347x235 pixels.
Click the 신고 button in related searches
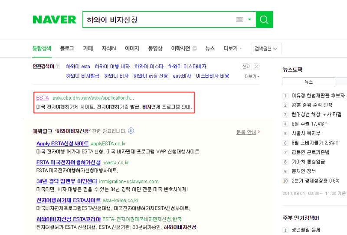click(246, 67)
